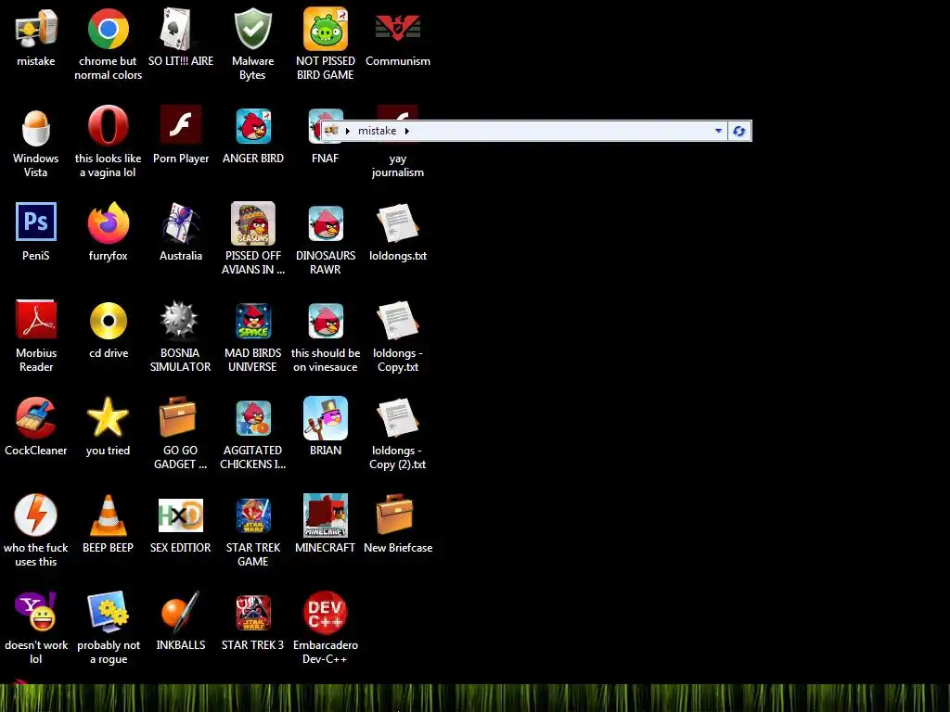Open the 'DINOSAURS RAWR' red bird icon
The image size is (950, 712).
tap(326, 223)
